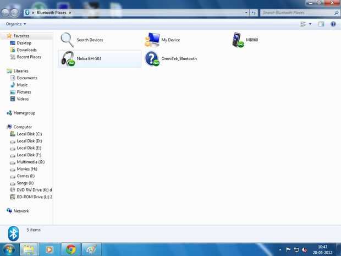The height and width of the screenshot is (256, 341).
Task: Click the Bluetooth icon in address bar
Action: tap(27, 13)
